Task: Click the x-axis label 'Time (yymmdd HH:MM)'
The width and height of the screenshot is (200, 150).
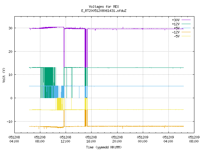Action: [104, 147]
